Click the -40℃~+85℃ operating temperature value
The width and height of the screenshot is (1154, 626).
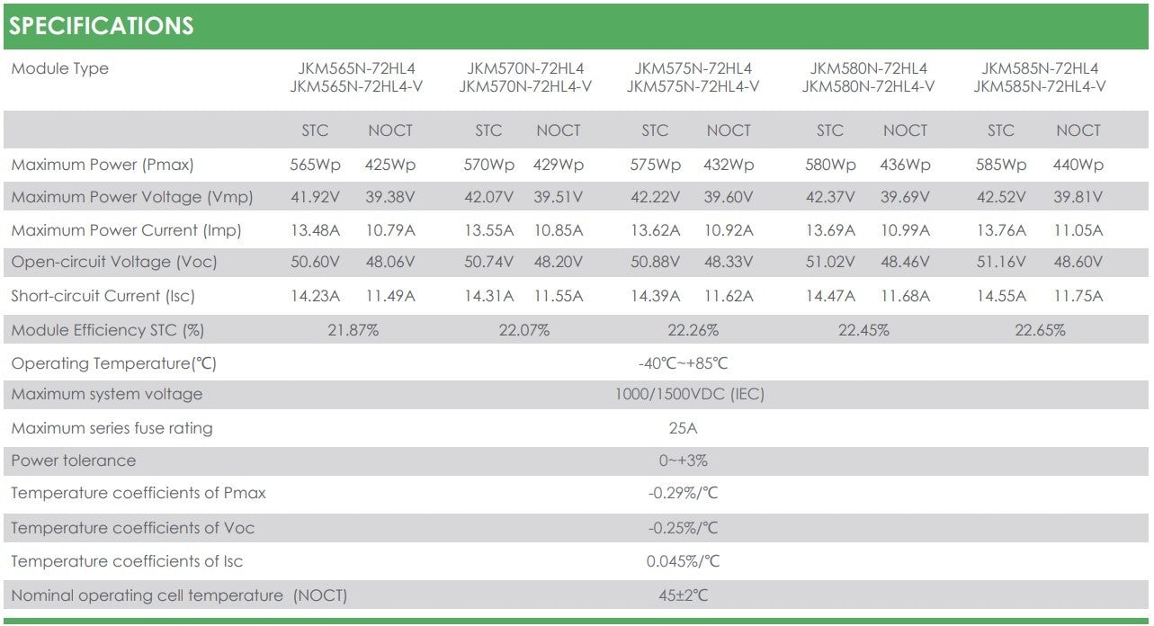pyautogui.click(x=683, y=363)
